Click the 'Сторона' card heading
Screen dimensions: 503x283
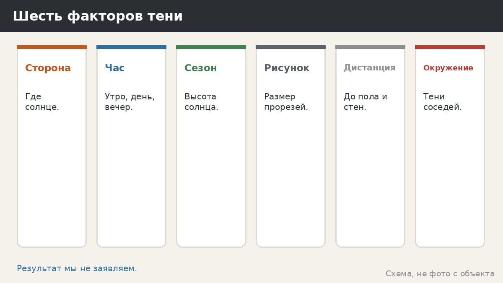pos(48,68)
